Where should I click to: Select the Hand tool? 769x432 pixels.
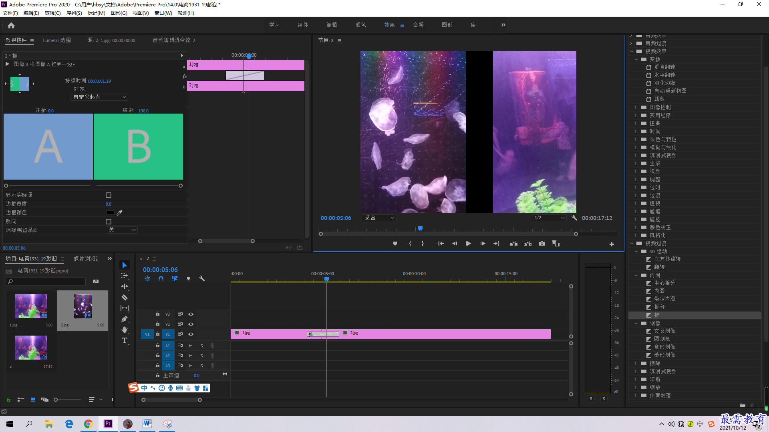pyautogui.click(x=125, y=330)
